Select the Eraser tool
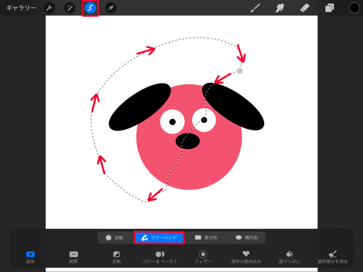The width and height of the screenshot is (363, 272). [305, 8]
